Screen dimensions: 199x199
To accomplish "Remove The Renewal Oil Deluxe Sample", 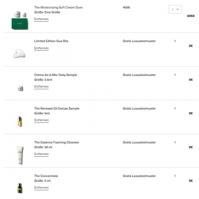I will [41, 120].
